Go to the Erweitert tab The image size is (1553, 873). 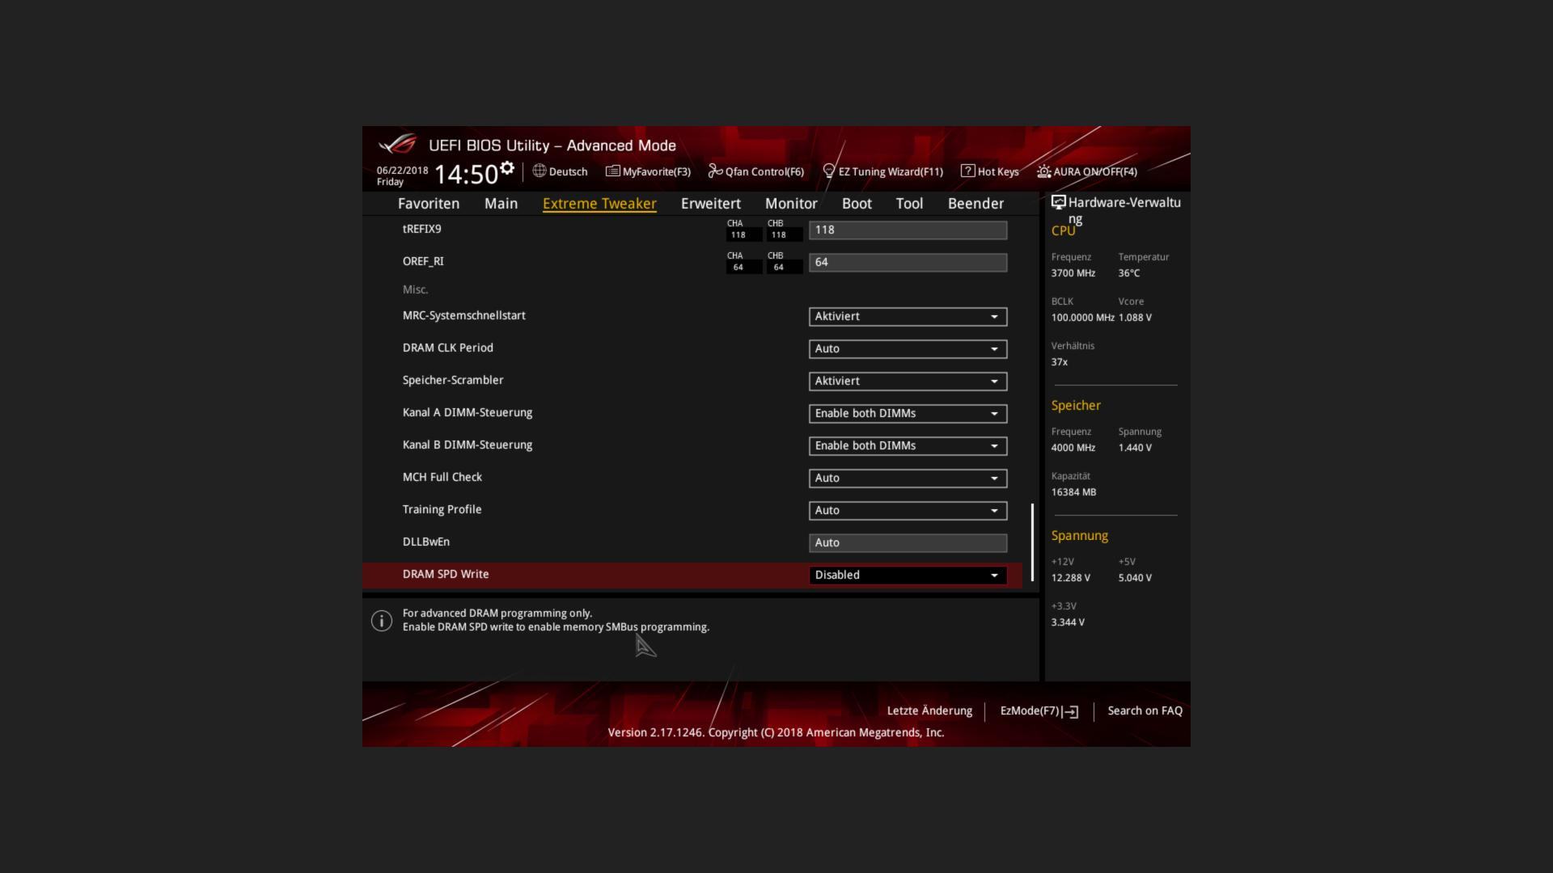click(x=711, y=204)
